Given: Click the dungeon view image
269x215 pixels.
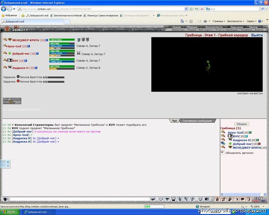Looking at the screenshot, I should tap(207, 64).
